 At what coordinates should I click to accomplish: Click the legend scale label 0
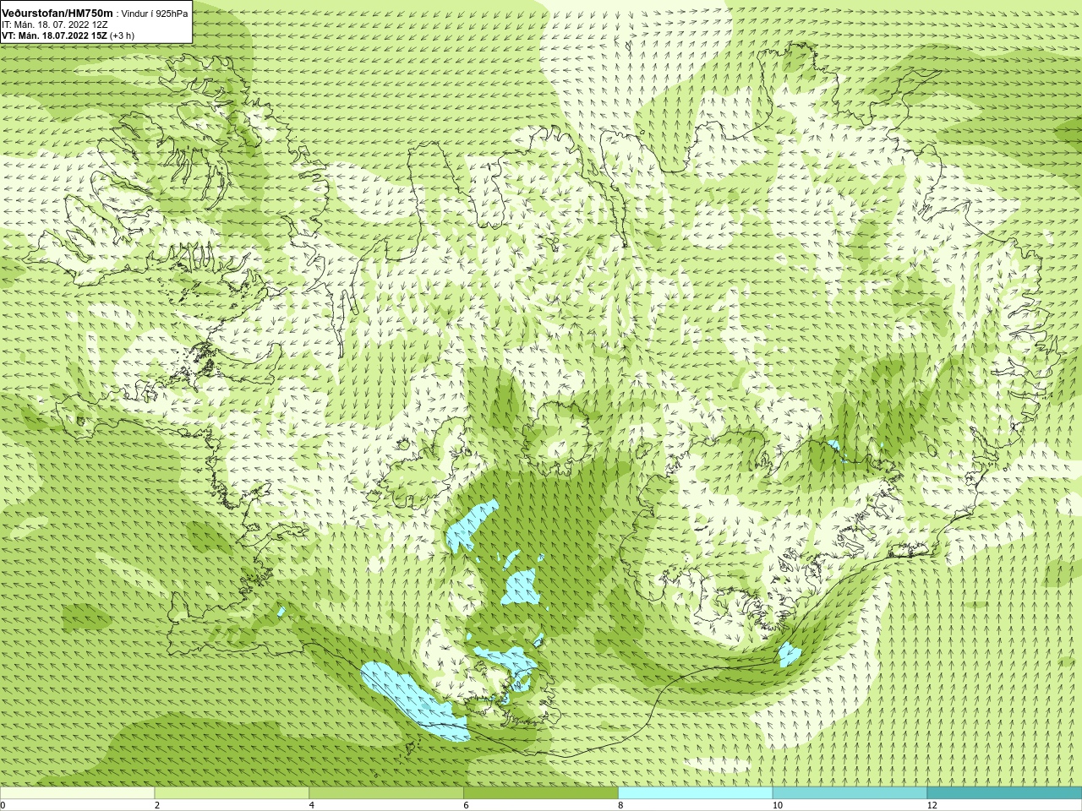(3, 805)
